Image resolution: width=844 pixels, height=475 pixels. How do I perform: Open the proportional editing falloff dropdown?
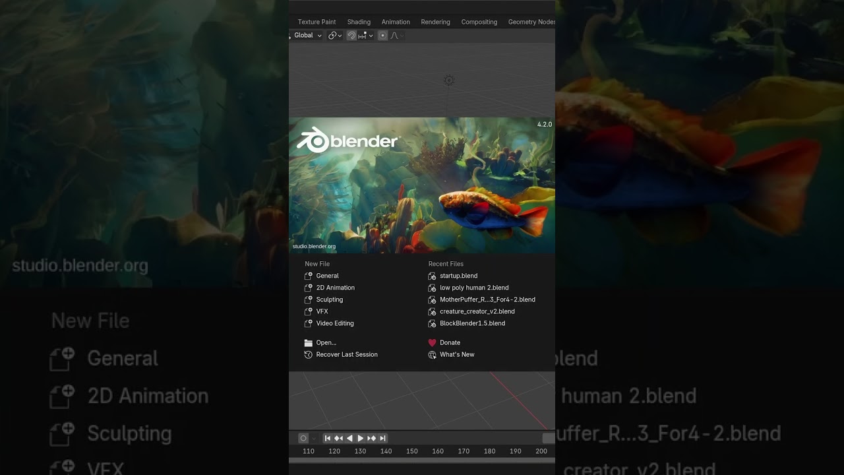point(396,36)
